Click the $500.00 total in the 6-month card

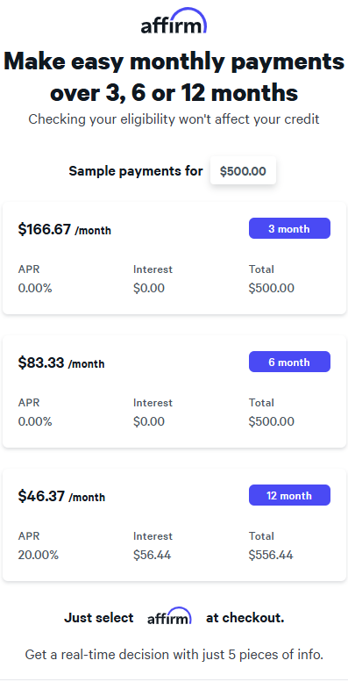pyautogui.click(x=272, y=421)
